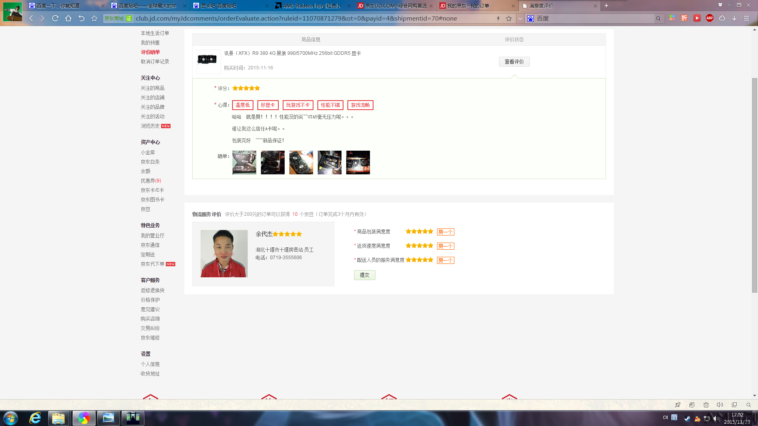Screen dimensions: 758x426
Task: Open 评价晒单 in the sidebar
Action: click(150, 52)
